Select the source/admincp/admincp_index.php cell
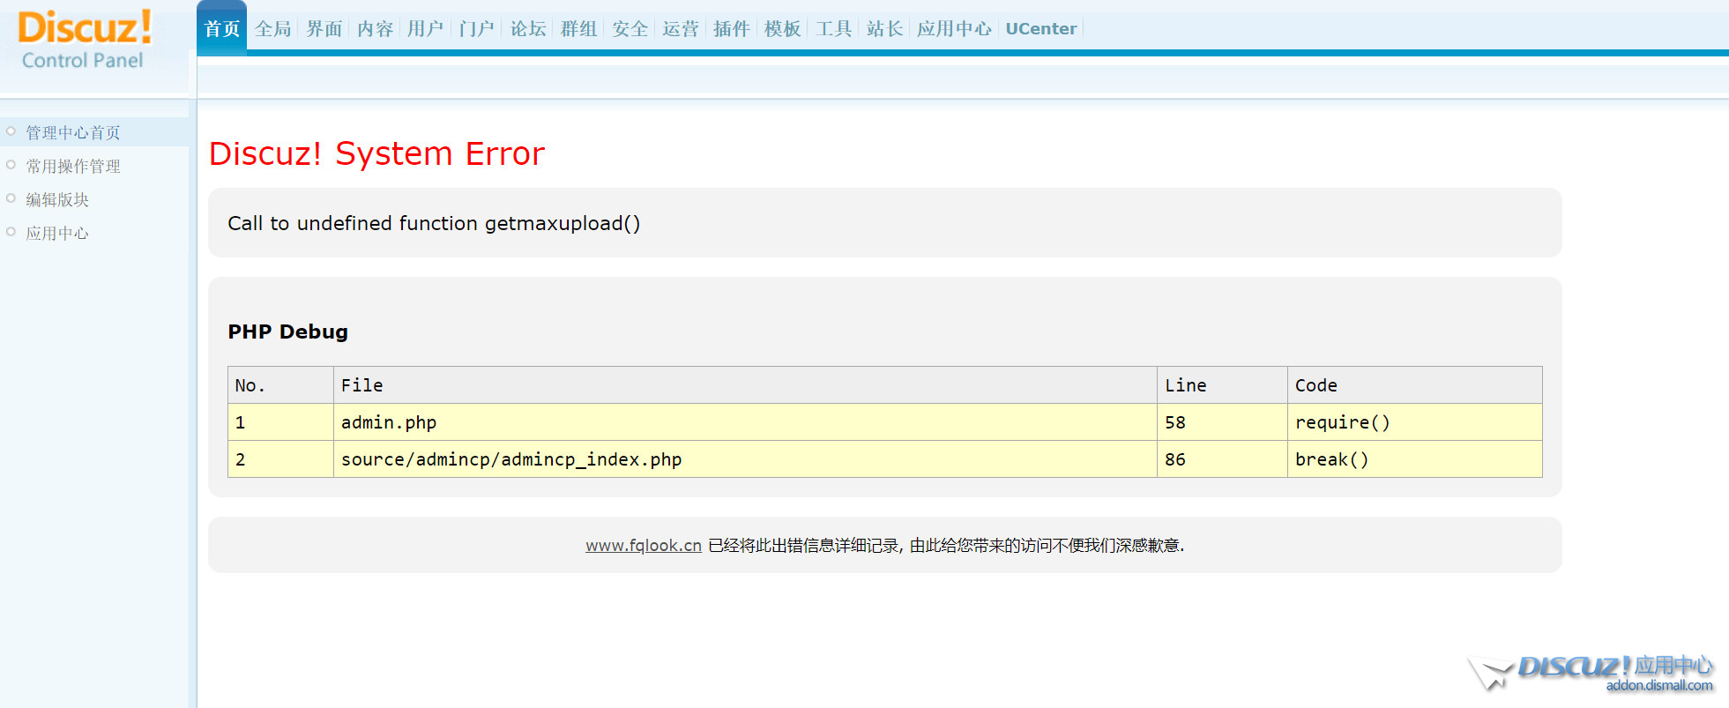This screenshot has width=1729, height=708. pos(745,459)
